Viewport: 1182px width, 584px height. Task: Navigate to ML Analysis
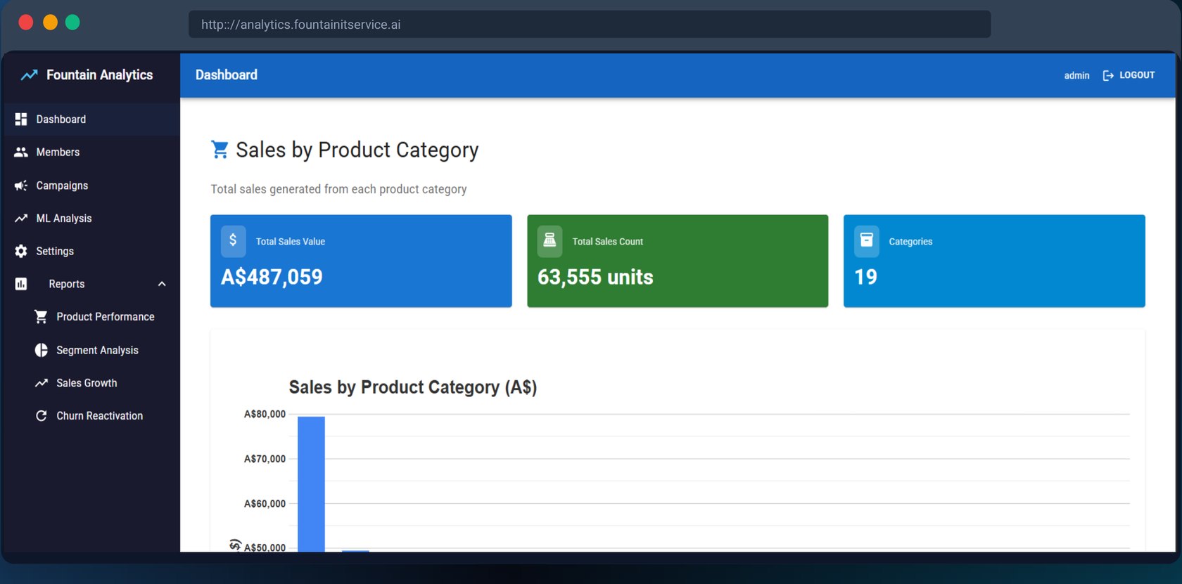tap(90, 219)
